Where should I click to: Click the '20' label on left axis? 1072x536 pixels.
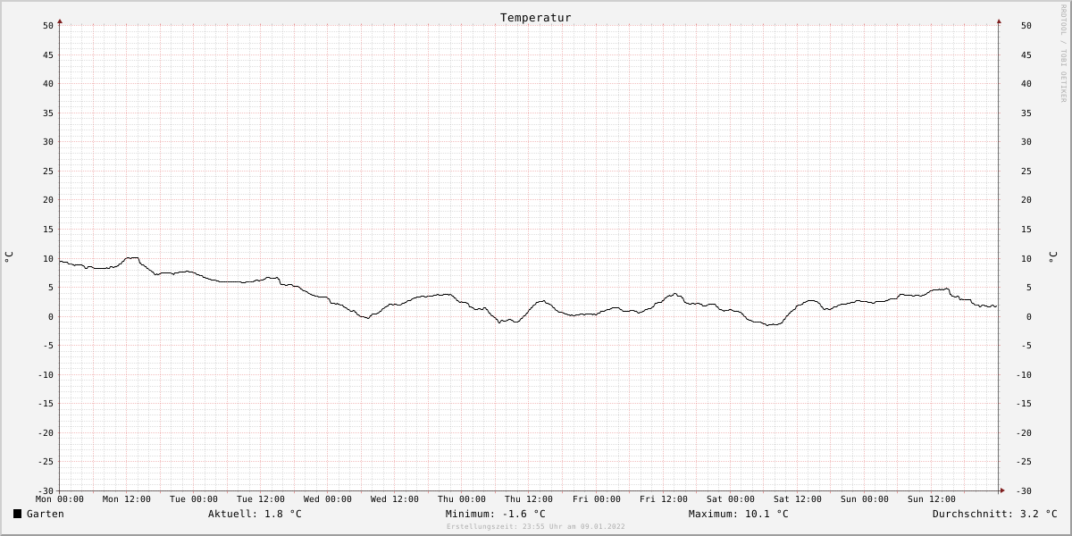coord(48,200)
